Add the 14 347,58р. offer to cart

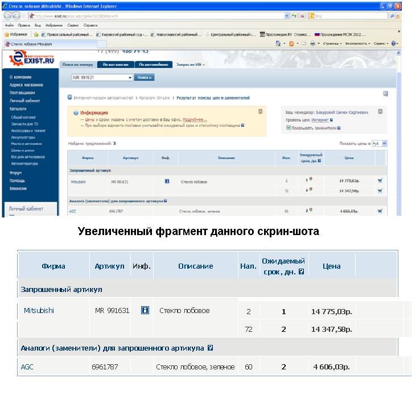tap(380, 191)
